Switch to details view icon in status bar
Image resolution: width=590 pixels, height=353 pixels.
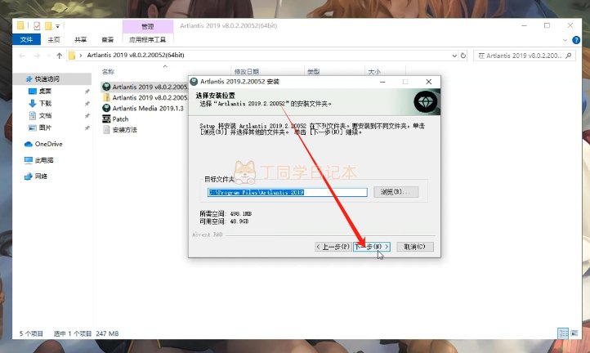pyautogui.click(x=563, y=333)
